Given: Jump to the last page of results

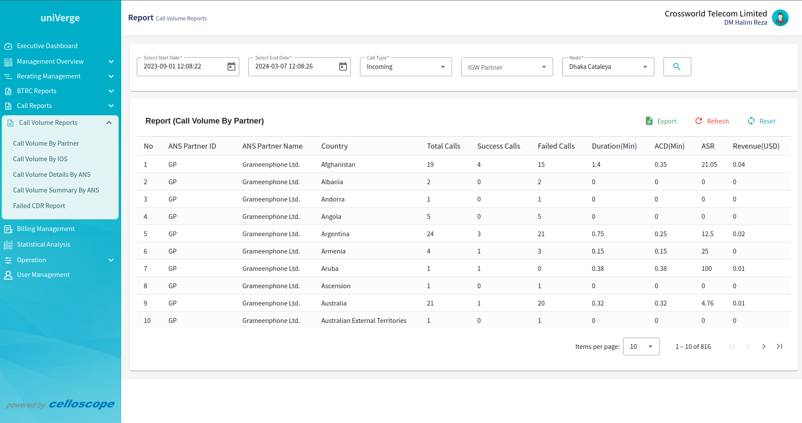Looking at the screenshot, I should (x=779, y=346).
